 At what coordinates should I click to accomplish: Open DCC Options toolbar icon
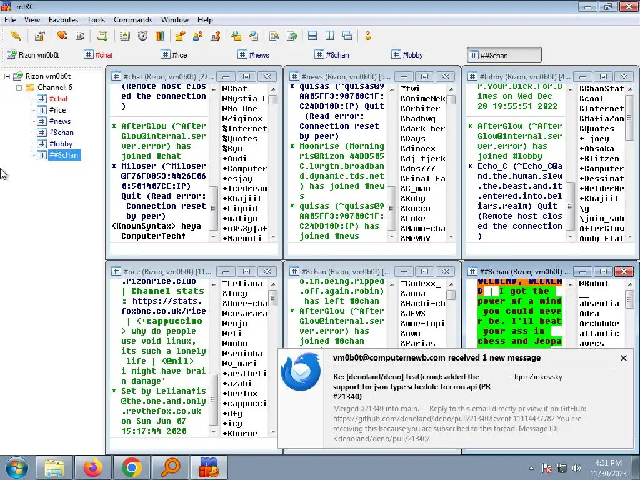pos(215,36)
